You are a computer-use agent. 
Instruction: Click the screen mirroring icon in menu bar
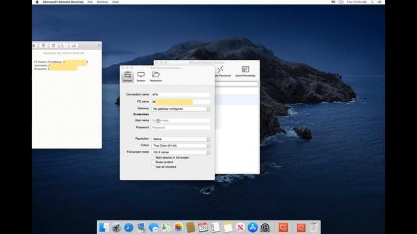tap(341, 2)
